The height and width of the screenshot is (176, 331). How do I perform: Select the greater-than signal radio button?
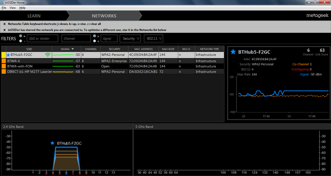(95, 36)
